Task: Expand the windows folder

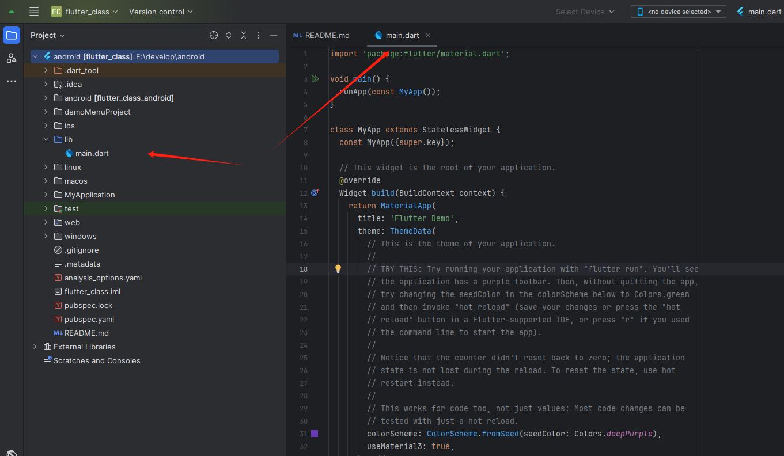Action: click(46, 236)
